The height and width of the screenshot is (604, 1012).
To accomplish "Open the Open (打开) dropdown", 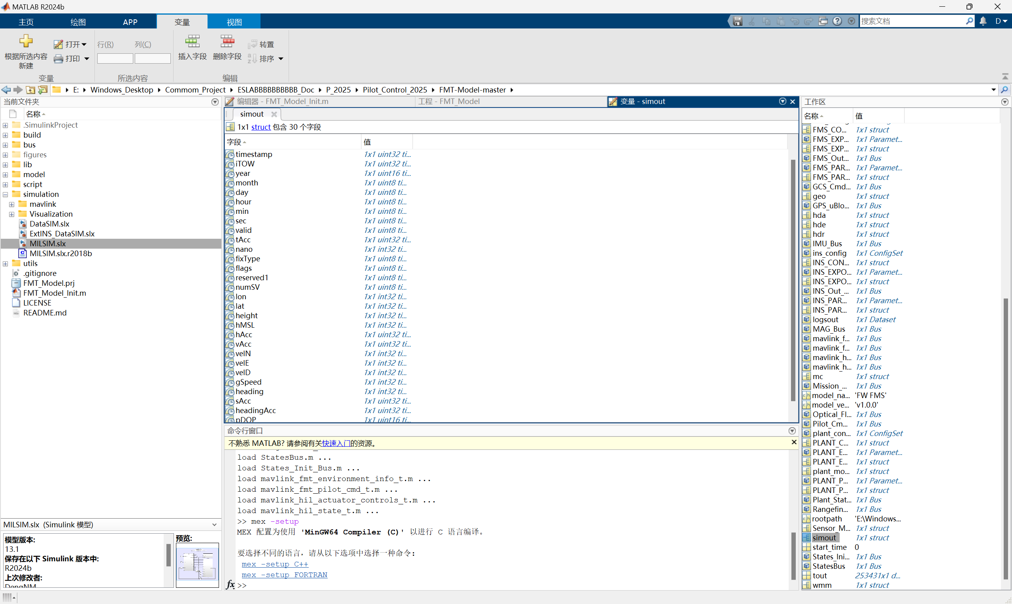I will (70, 44).
